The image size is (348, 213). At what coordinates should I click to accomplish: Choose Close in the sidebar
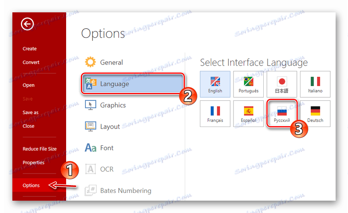[28, 126]
